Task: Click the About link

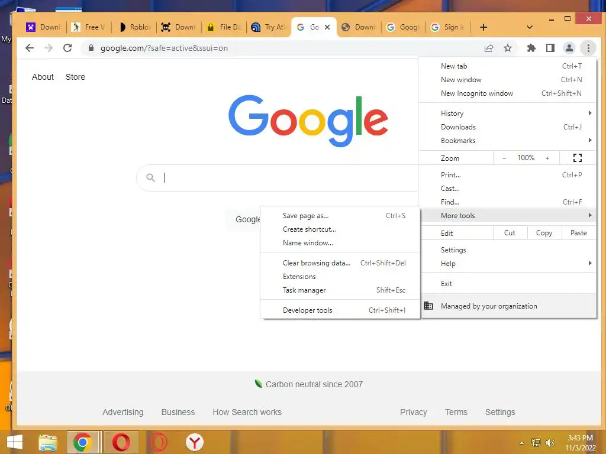Action: pos(43,77)
